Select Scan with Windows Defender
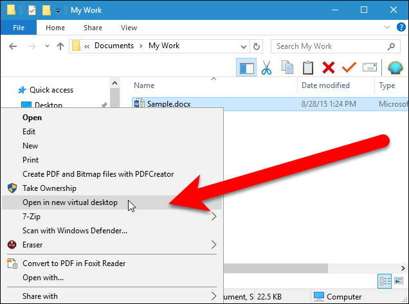 coord(112,231)
